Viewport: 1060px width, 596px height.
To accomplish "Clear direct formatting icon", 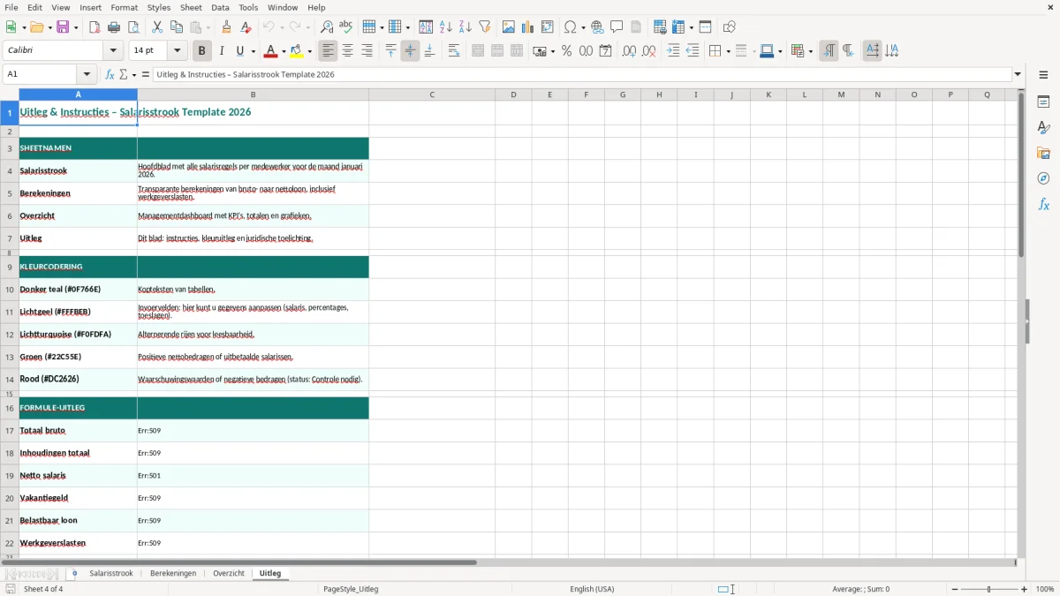I will pyautogui.click(x=246, y=27).
